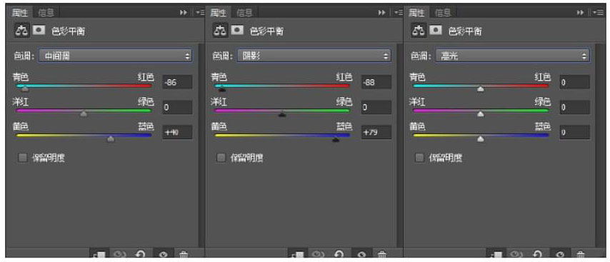Click the clip-to-layer icon in the 高光 panel
The width and height of the screenshot is (610, 262).
(496, 255)
